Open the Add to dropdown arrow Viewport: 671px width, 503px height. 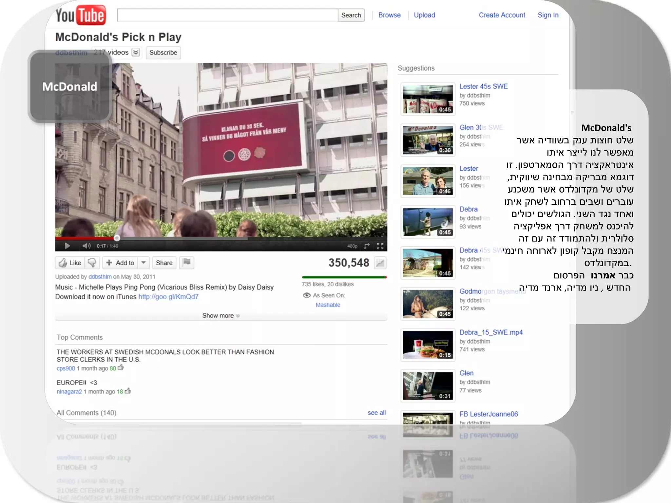[144, 263]
